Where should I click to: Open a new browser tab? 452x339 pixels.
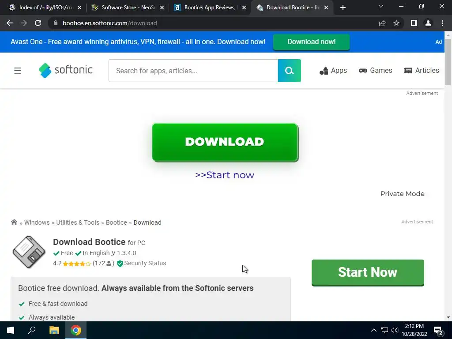click(x=343, y=8)
